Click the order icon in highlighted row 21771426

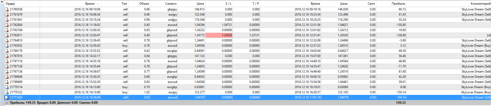point(7,97)
